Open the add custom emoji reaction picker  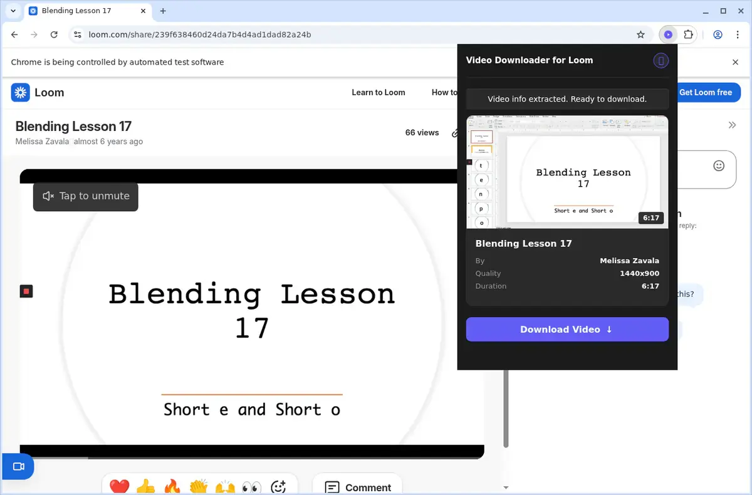click(278, 486)
